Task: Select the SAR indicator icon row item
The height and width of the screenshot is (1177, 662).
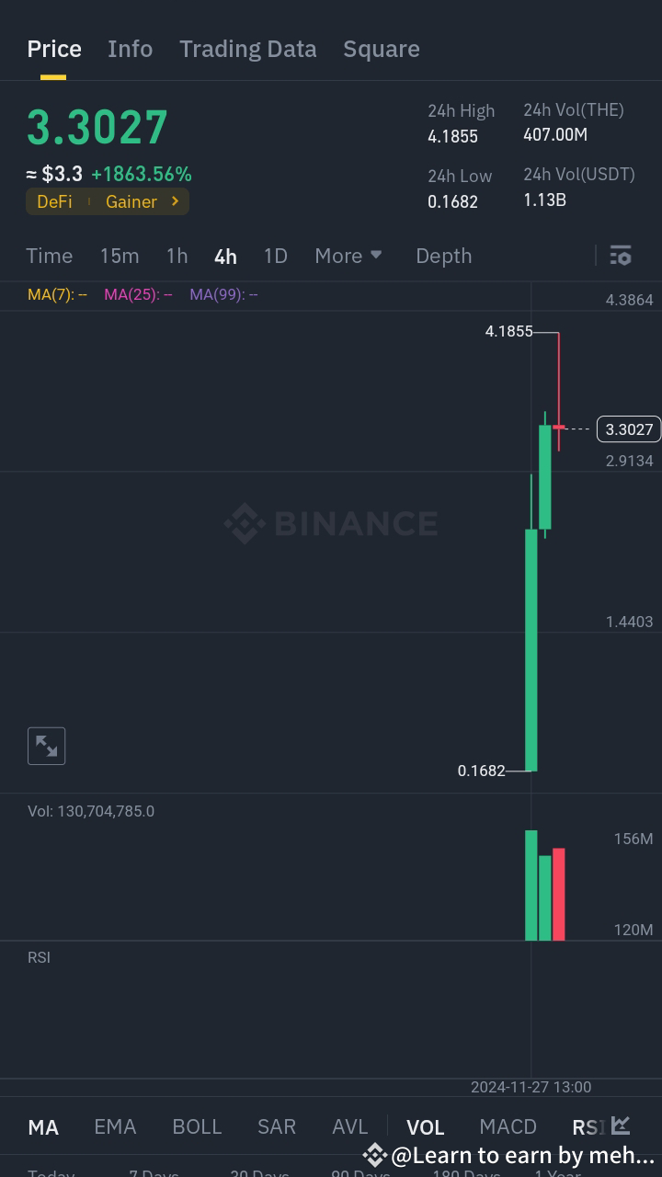Action: tap(278, 1126)
